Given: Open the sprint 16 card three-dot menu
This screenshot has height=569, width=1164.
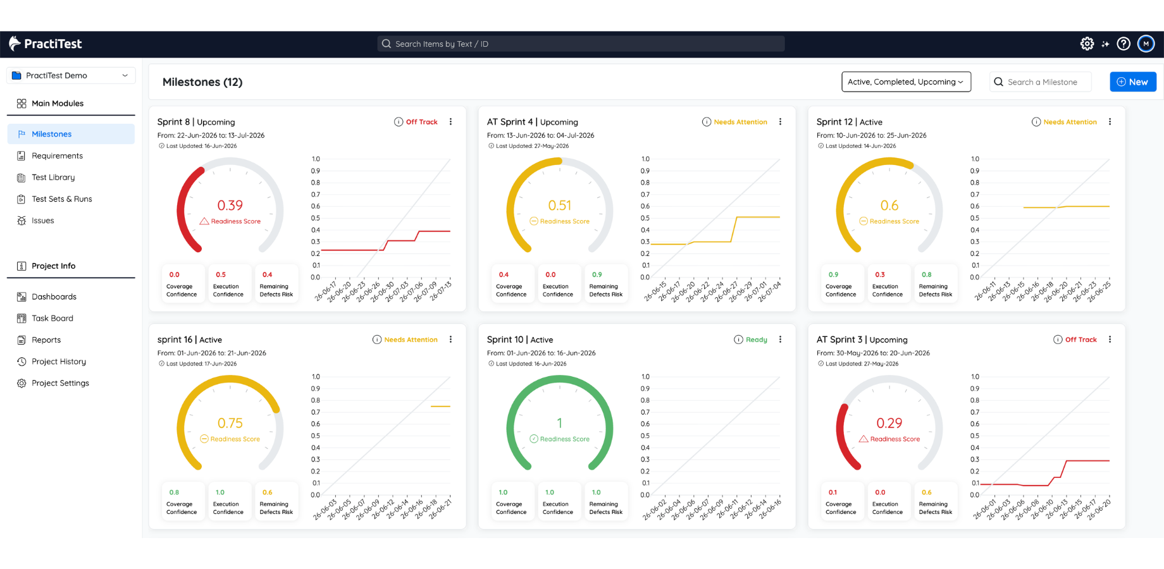Looking at the screenshot, I should click(450, 340).
